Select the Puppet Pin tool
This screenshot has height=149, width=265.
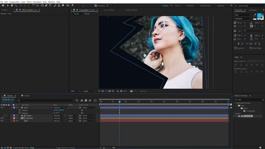tap(72, 5)
